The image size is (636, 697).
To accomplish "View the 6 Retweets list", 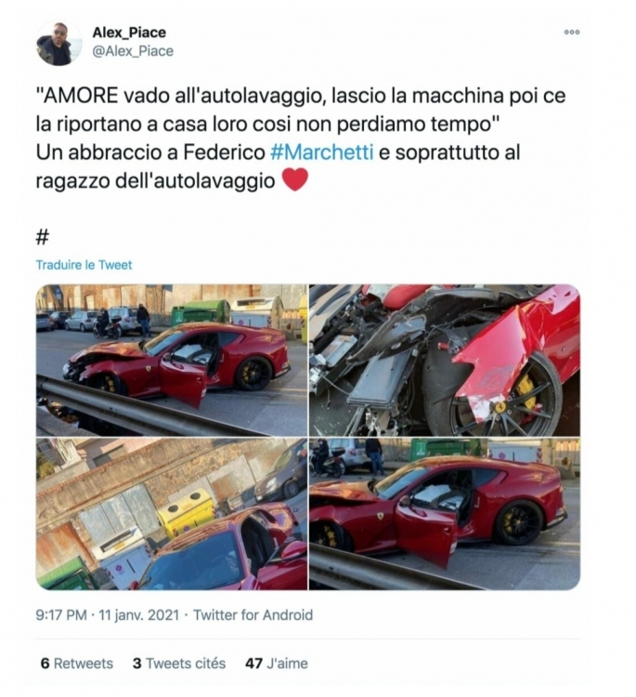I will (x=76, y=664).
